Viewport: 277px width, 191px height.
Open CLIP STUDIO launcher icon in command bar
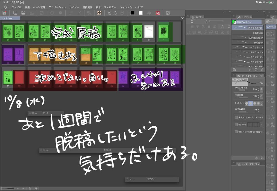point(4,13)
